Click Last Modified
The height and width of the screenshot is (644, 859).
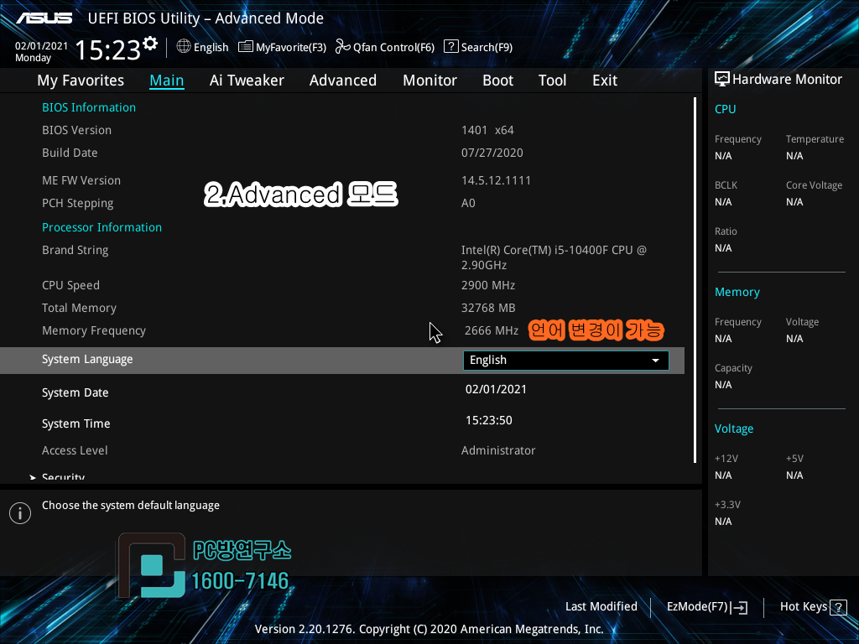pos(601,606)
